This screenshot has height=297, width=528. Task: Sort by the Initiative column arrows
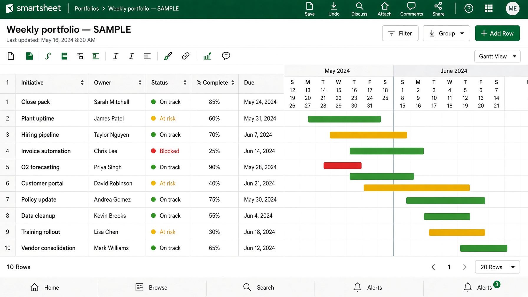(82, 82)
